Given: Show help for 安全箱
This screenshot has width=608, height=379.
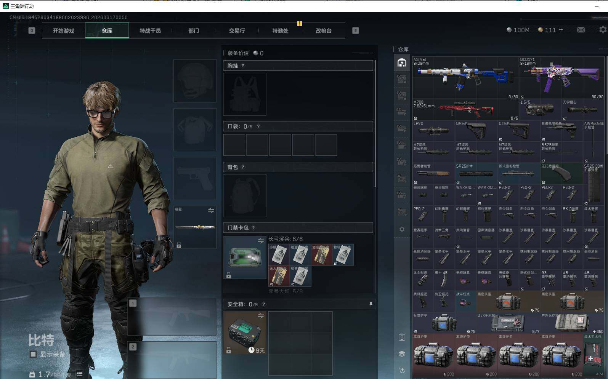Looking at the screenshot, I should [263, 304].
